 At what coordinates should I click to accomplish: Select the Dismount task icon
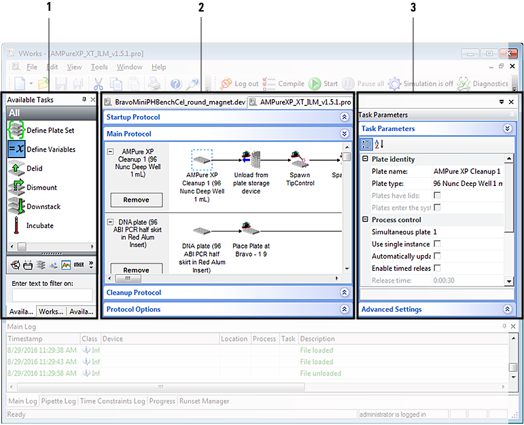16,187
